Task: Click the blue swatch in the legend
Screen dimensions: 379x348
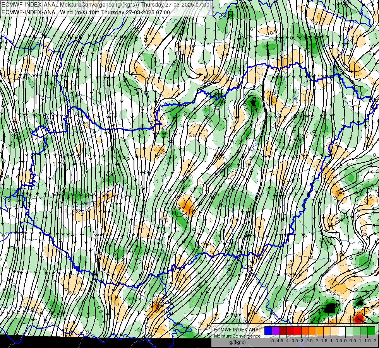Action: (x=268, y=331)
